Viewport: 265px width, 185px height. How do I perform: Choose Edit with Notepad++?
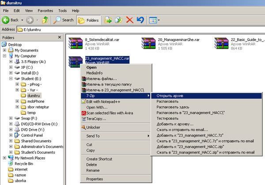(x=116, y=102)
